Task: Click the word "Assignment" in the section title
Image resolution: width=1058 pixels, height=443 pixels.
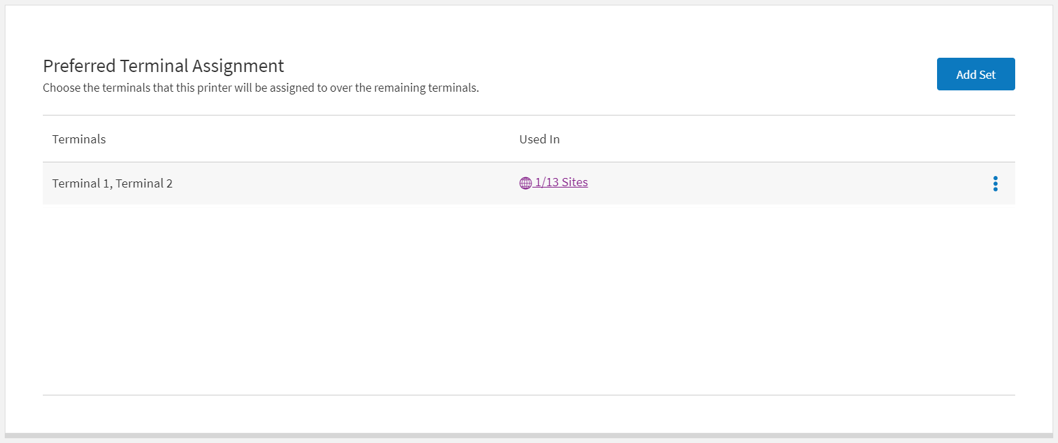Action: 238,66
